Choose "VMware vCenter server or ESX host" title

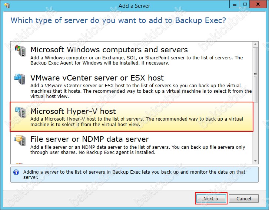[97, 78]
